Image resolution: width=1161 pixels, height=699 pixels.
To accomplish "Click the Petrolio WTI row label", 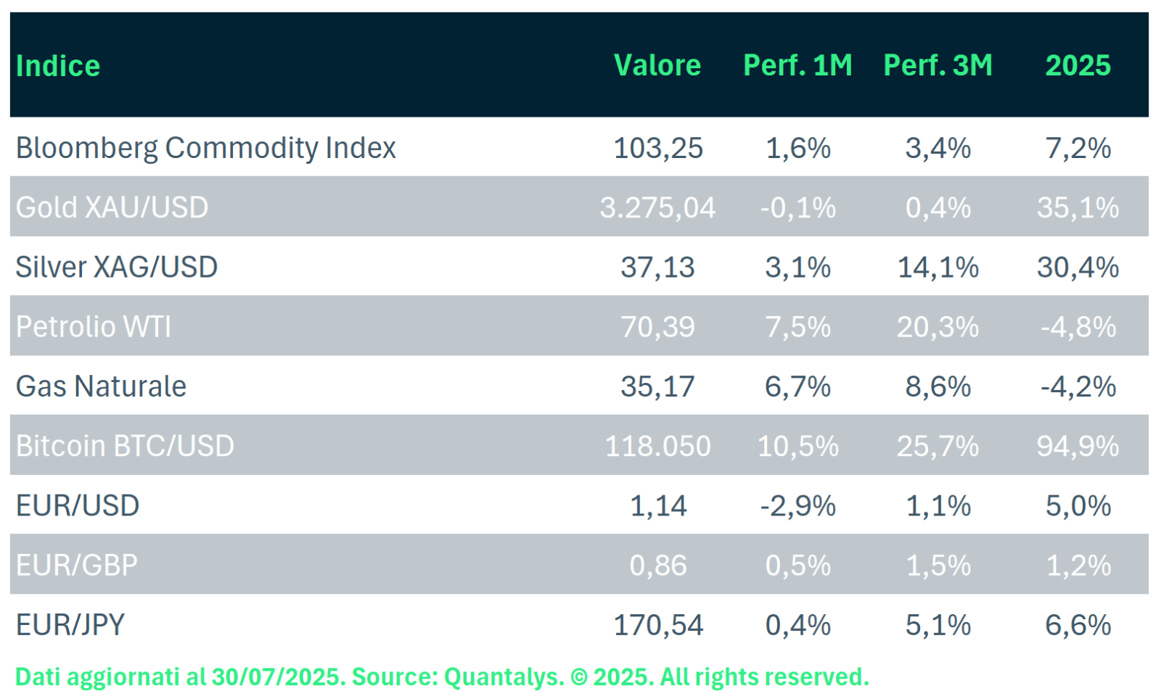I will click(94, 327).
